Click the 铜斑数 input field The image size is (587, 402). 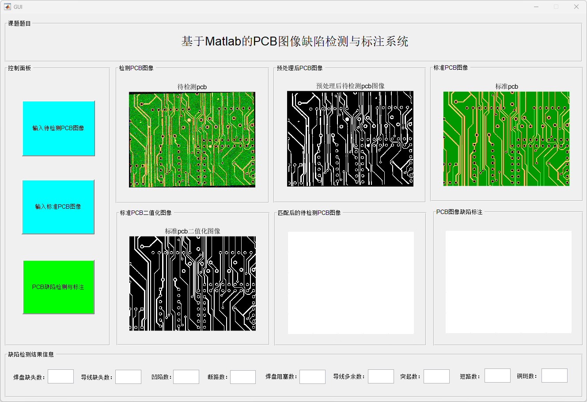click(x=555, y=376)
